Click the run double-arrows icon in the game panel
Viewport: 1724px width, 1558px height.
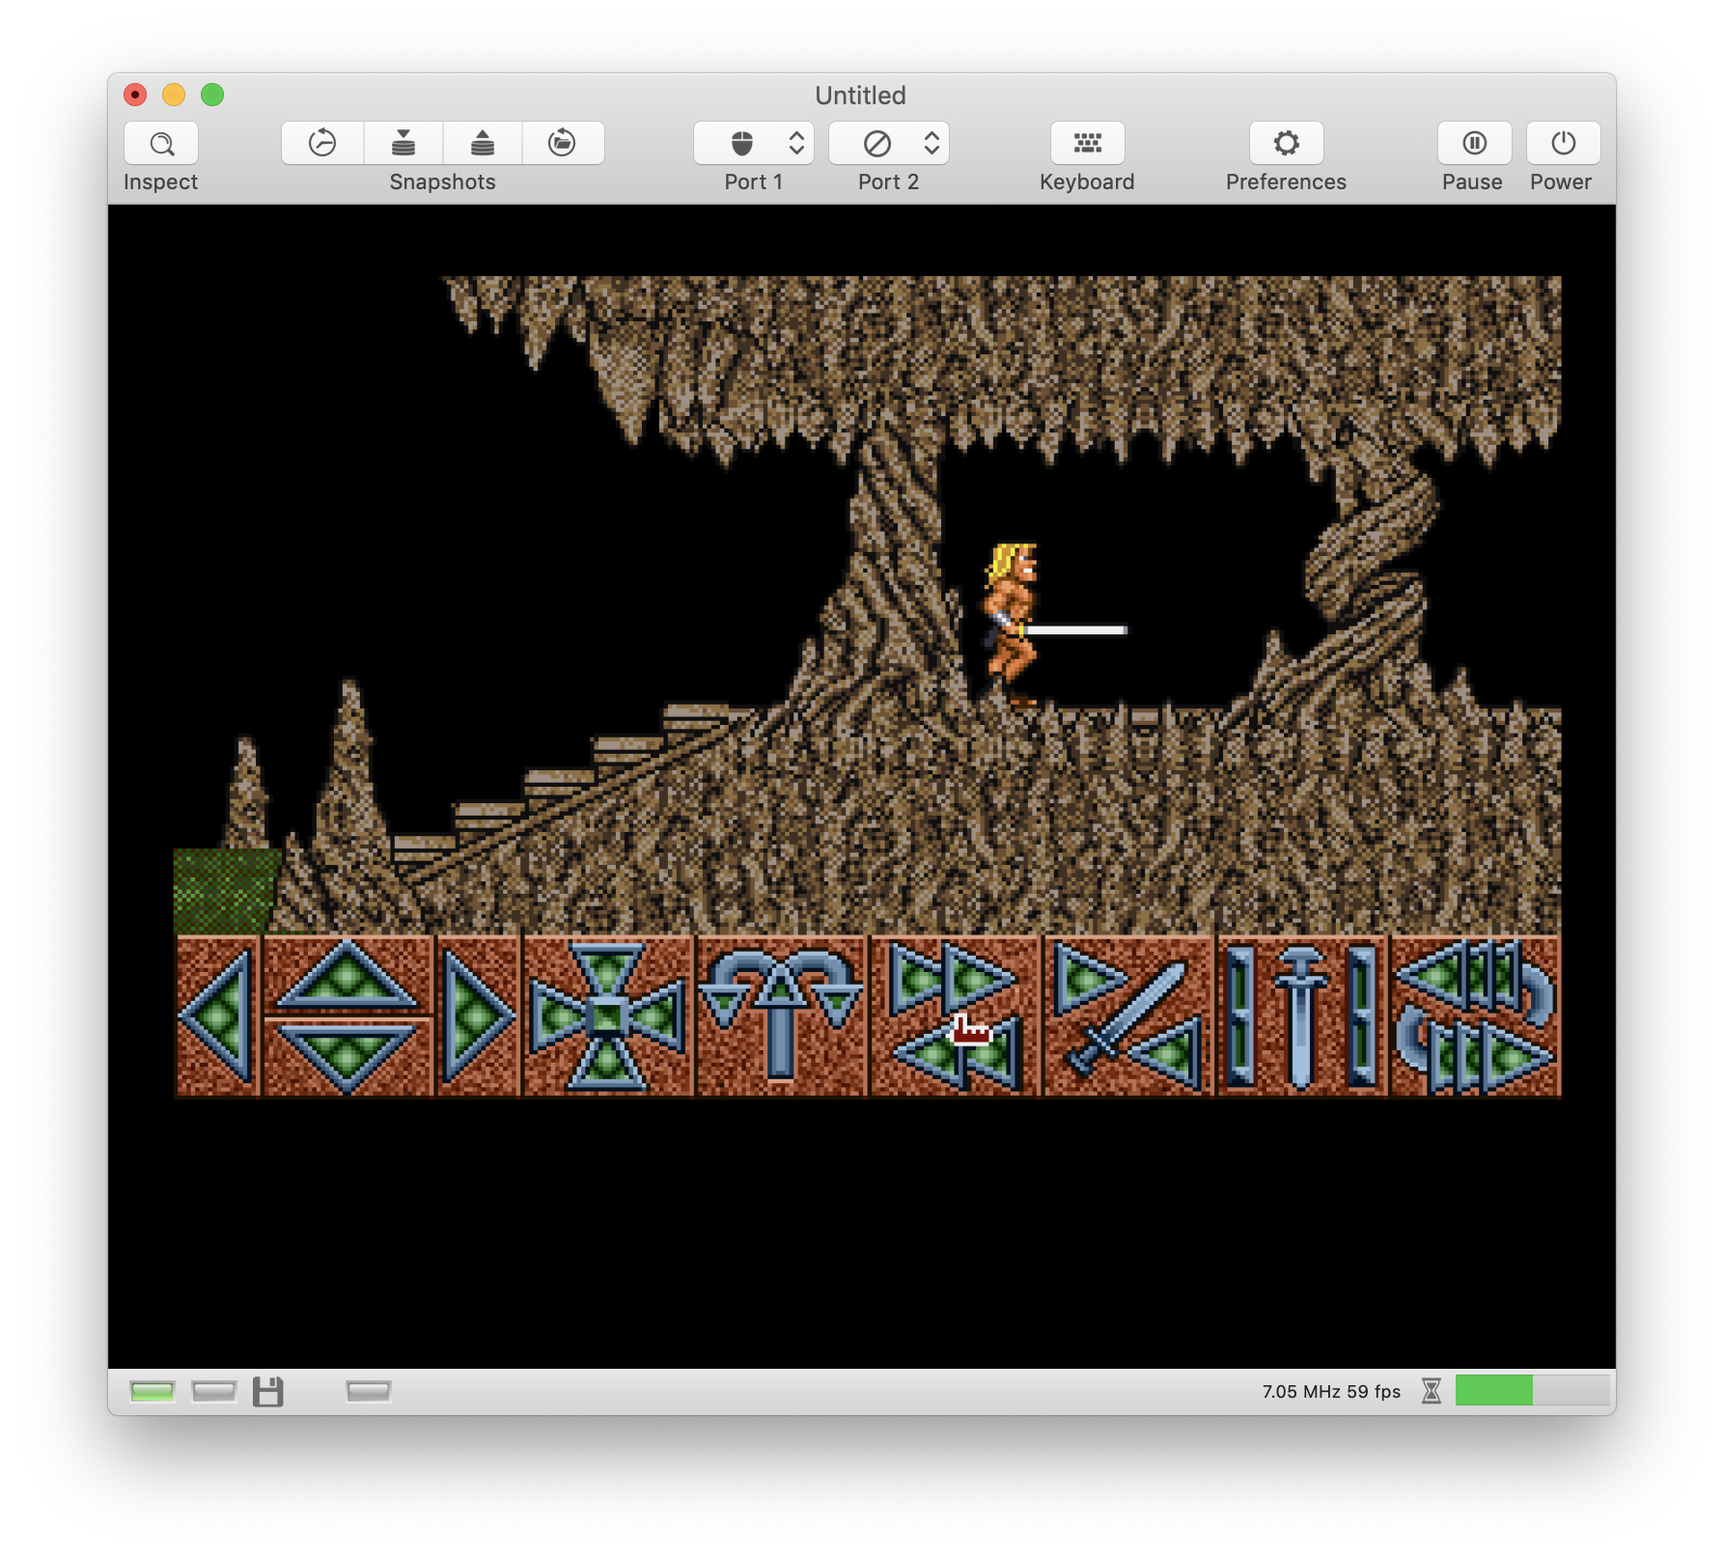point(955,1016)
